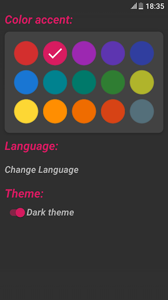The width and height of the screenshot is (168, 300).
Task: Choose the purple accent color
Action: pyautogui.click(x=84, y=53)
